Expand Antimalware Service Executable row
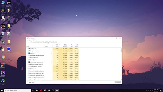Image resolution: width=163 pixels, height=92 pixels. pyautogui.click(x=27, y=55)
